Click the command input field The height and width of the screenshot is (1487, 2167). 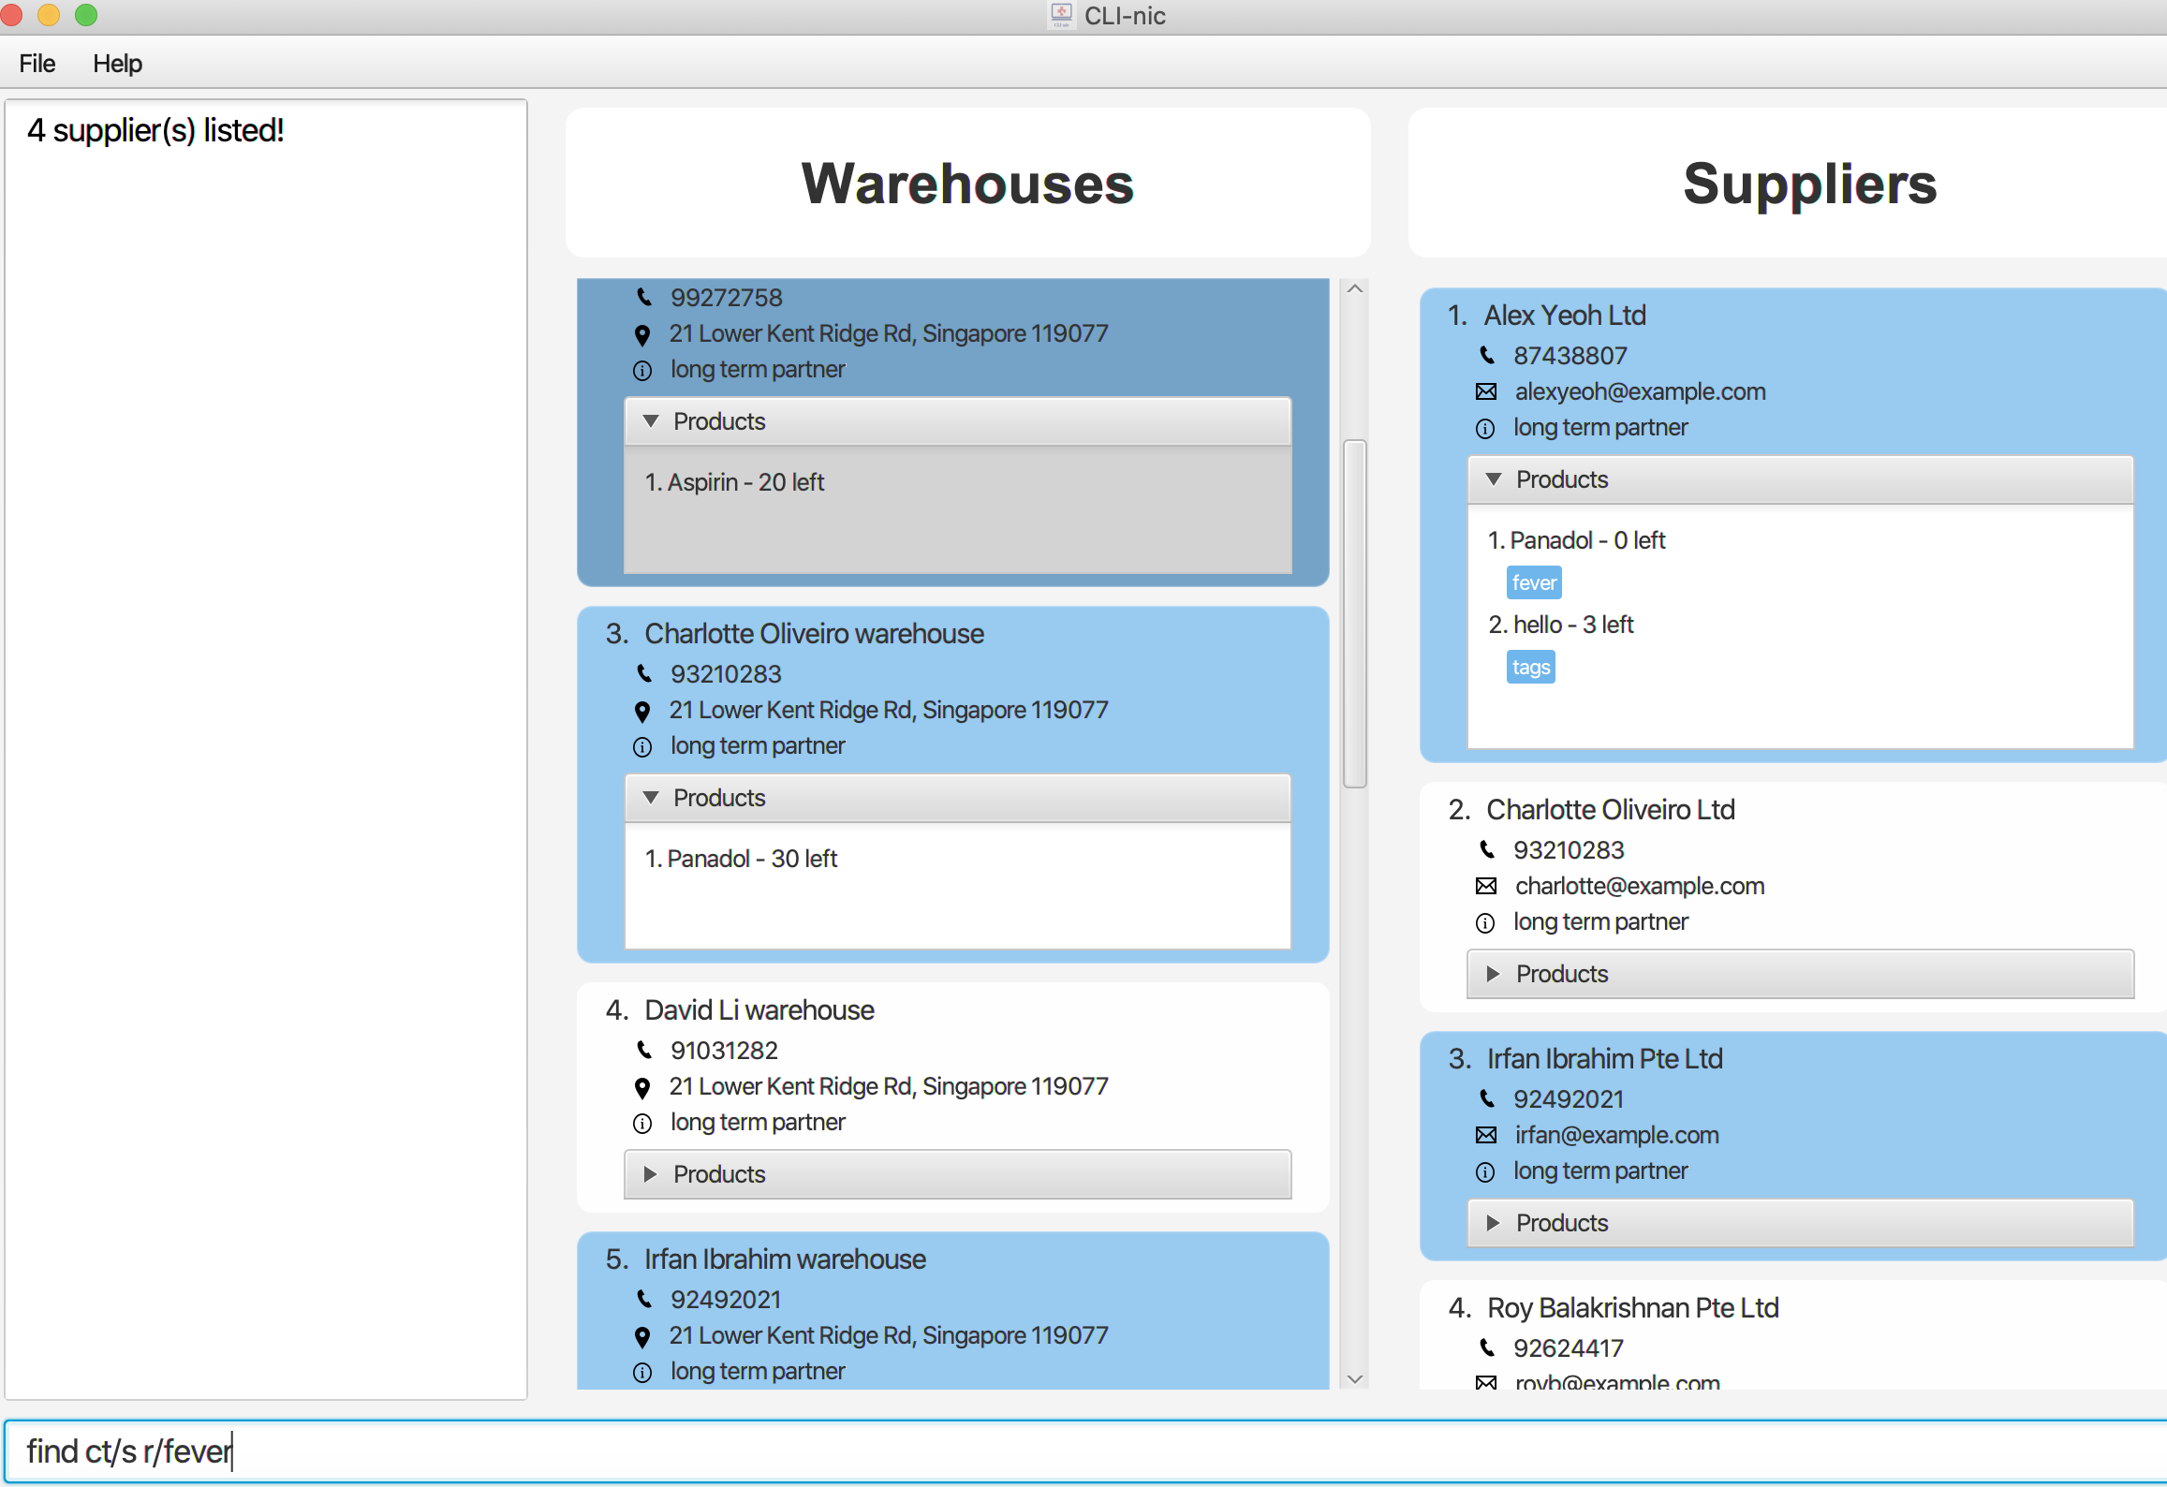[x=1077, y=1450]
